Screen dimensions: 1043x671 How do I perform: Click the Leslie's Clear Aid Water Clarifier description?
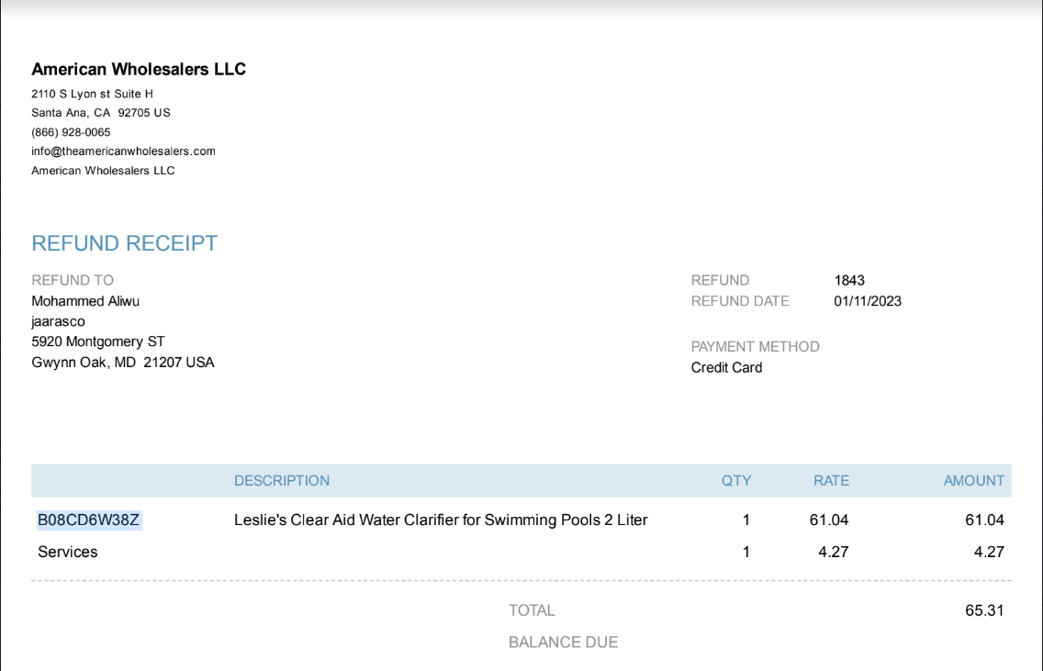pos(441,520)
